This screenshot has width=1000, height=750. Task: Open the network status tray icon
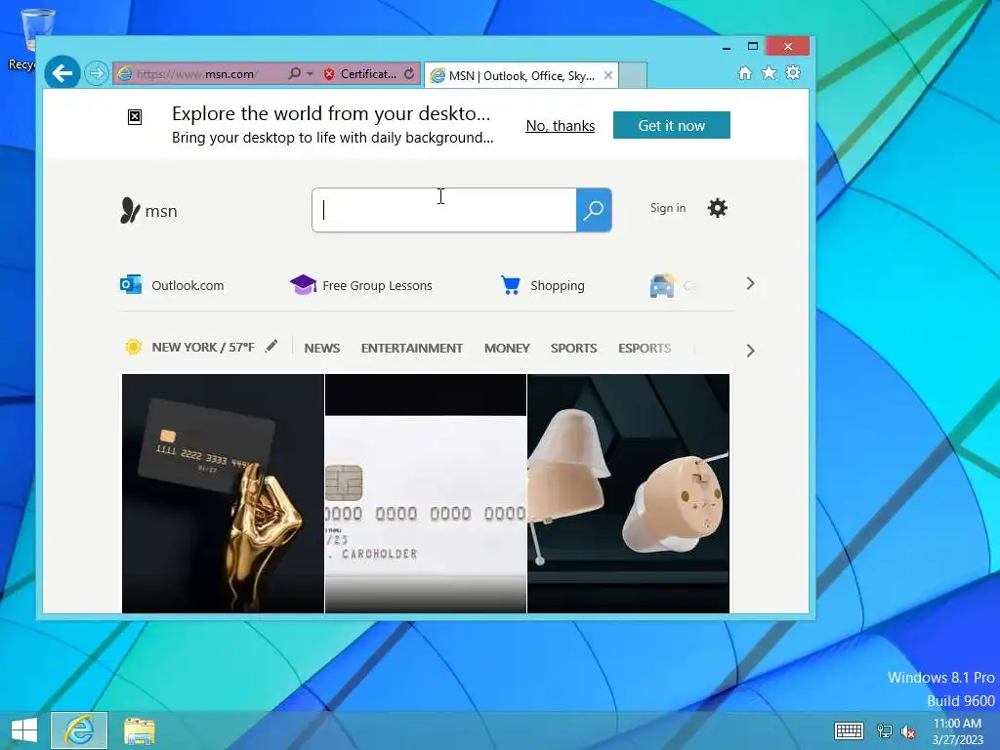point(885,730)
